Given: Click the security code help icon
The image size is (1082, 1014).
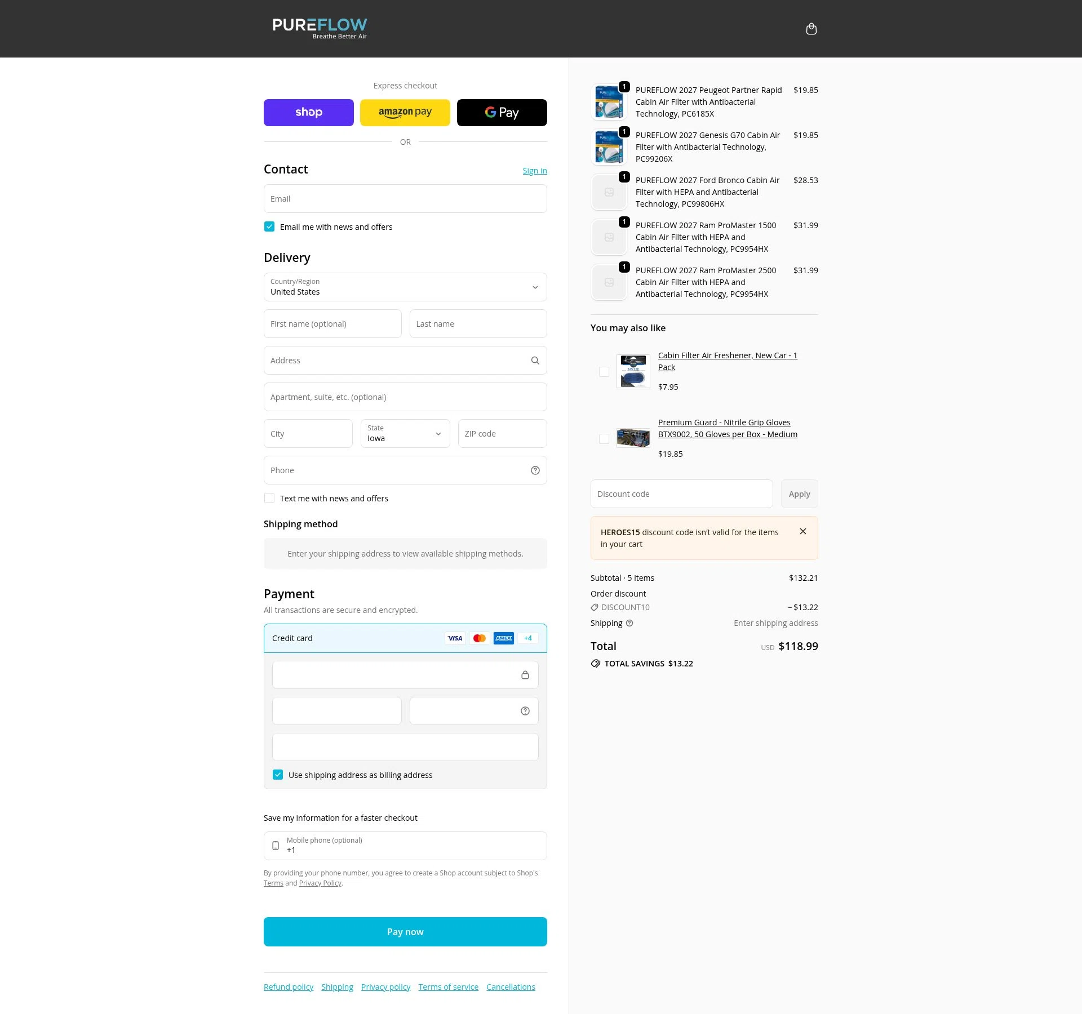Looking at the screenshot, I should (524, 710).
